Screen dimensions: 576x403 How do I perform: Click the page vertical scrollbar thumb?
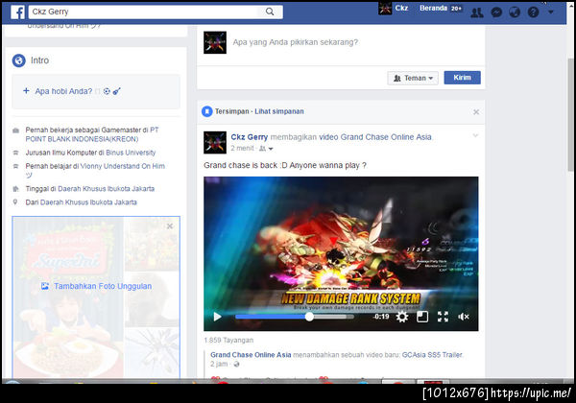tap(571, 114)
